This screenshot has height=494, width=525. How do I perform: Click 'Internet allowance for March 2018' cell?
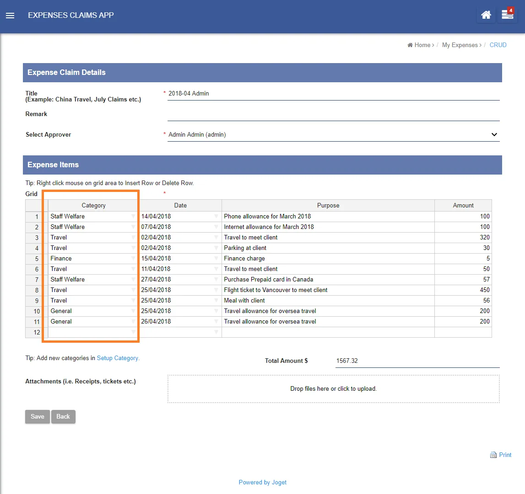pos(328,227)
